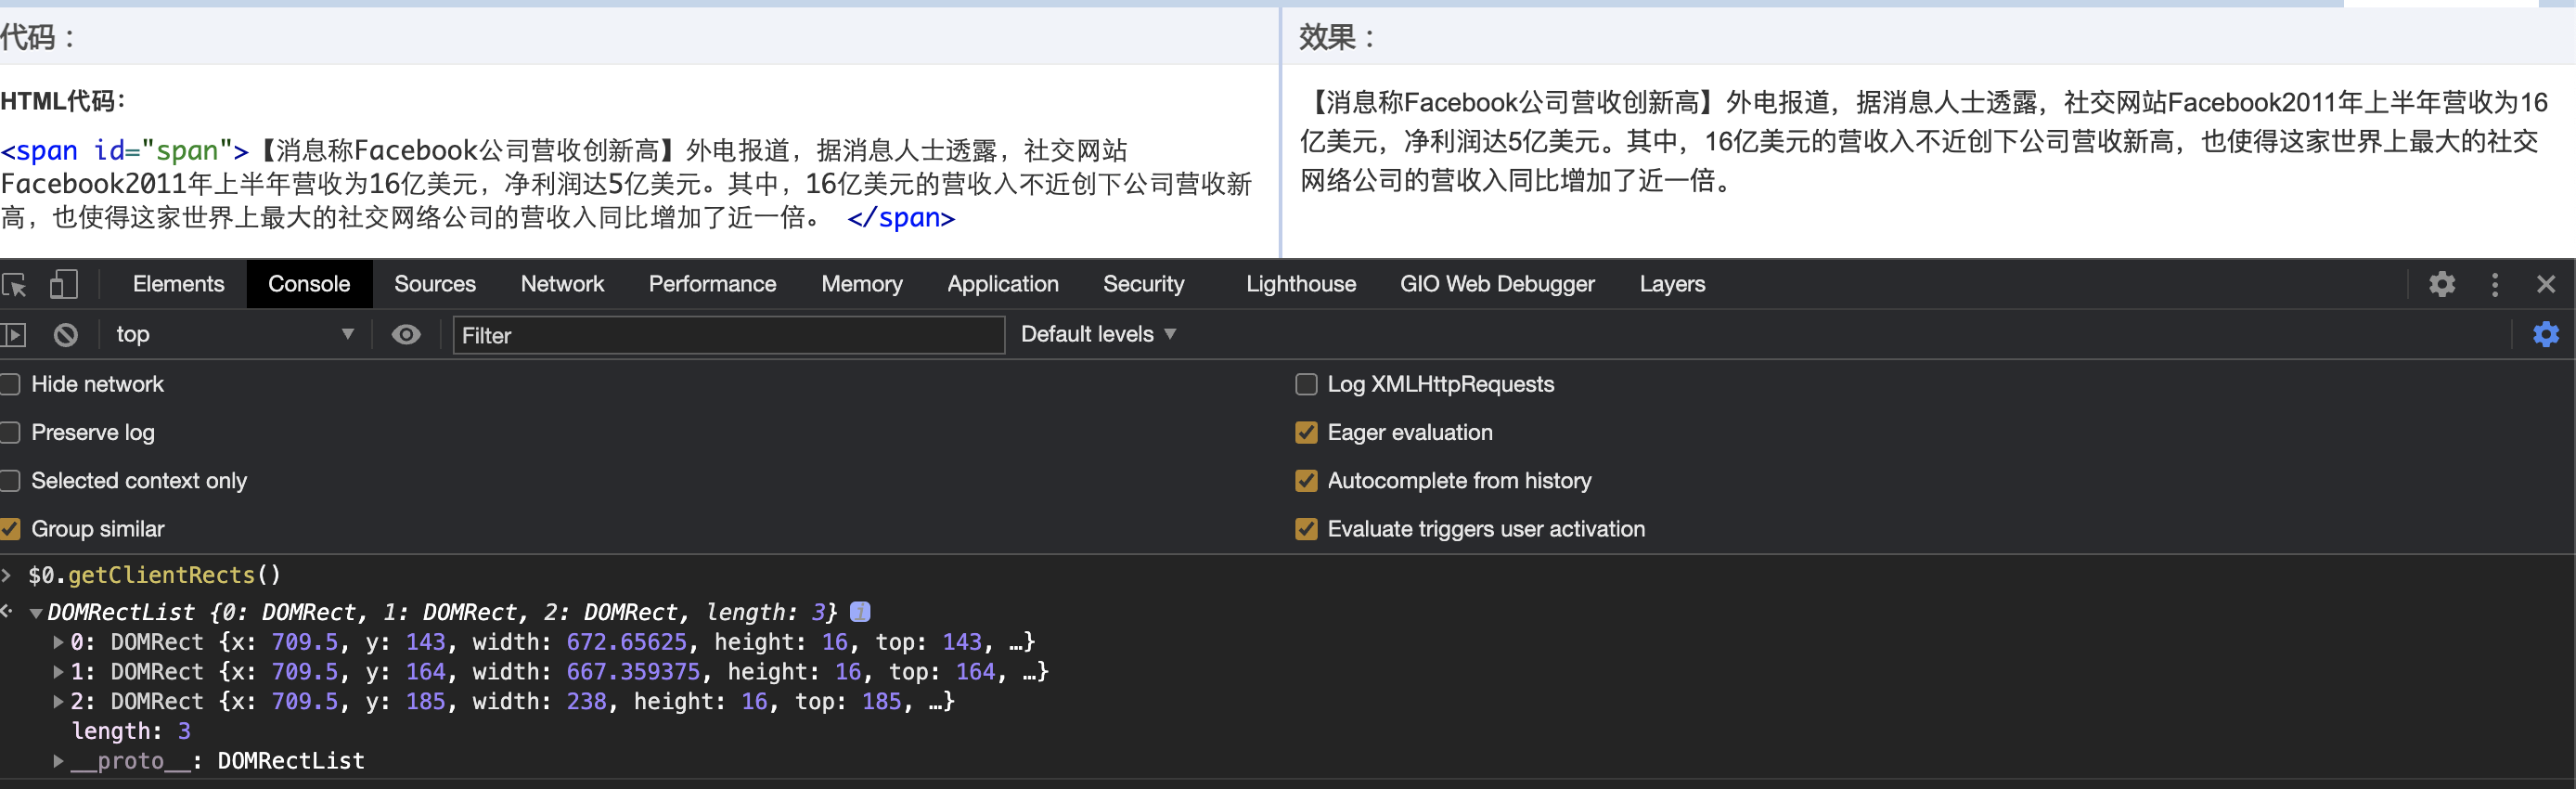Click the rendered Facebook paragraph in 效果 panel
The height and width of the screenshot is (789, 2576).
click(1923, 142)
